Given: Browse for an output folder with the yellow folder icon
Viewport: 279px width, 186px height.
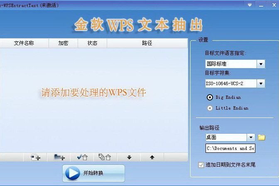Looking at the screenshot, I should [262, 137].
